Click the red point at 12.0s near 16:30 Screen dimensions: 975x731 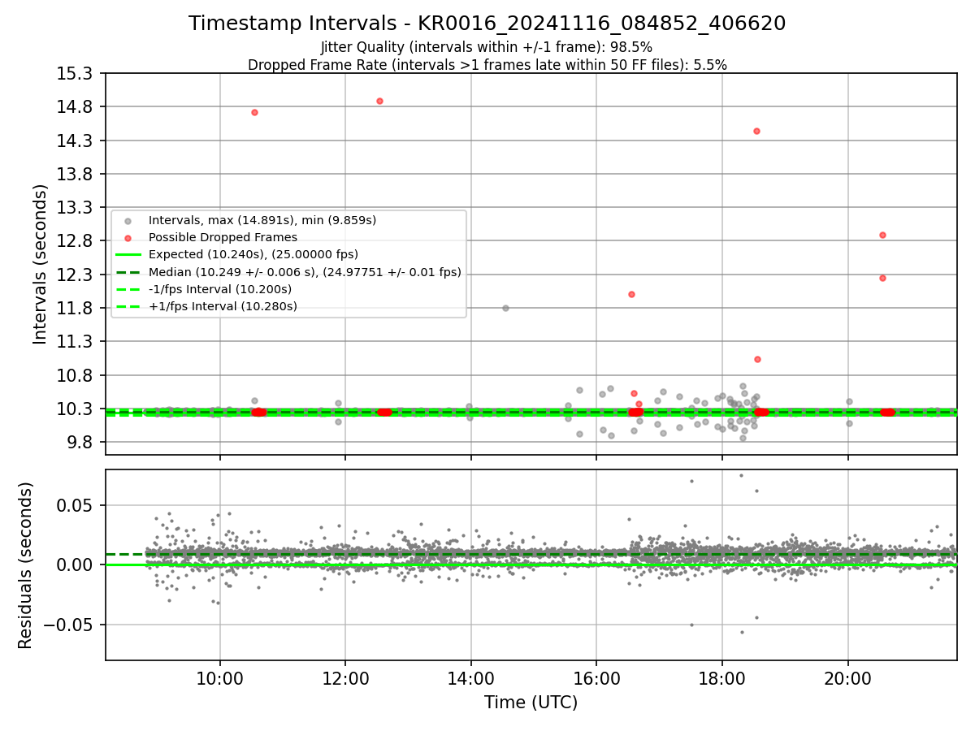coord(631,294)
